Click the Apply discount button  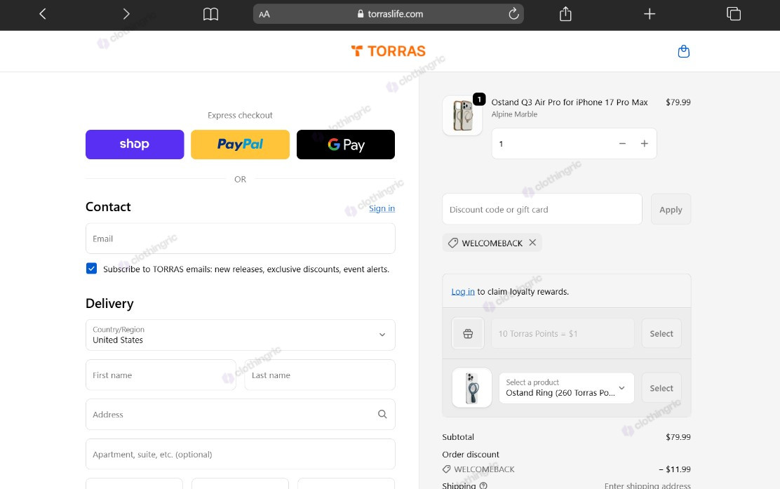click(671, 210)
